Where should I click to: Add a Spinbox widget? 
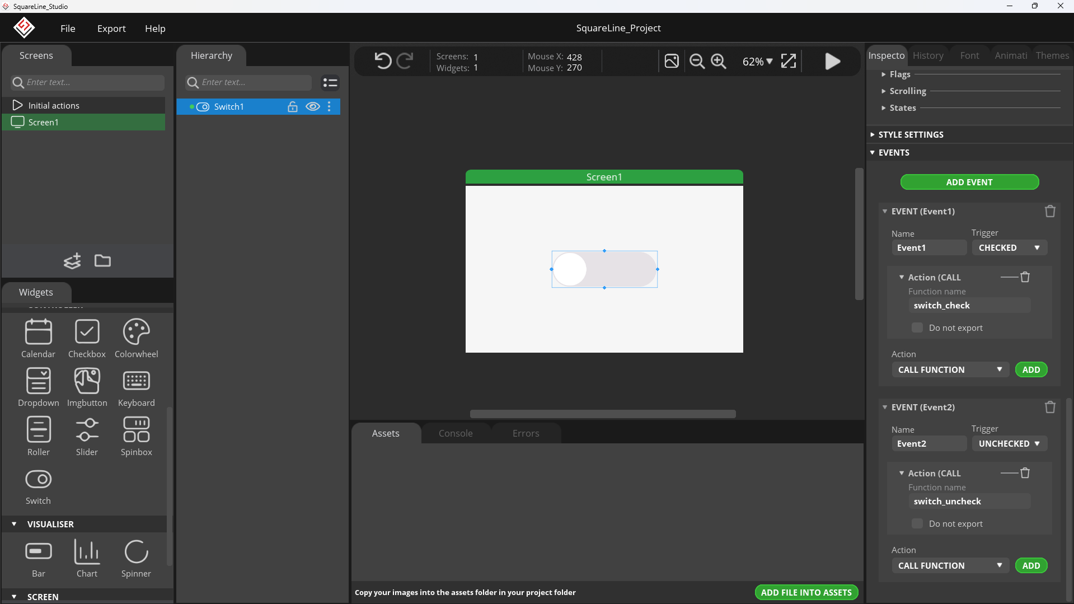pos(136,437)
